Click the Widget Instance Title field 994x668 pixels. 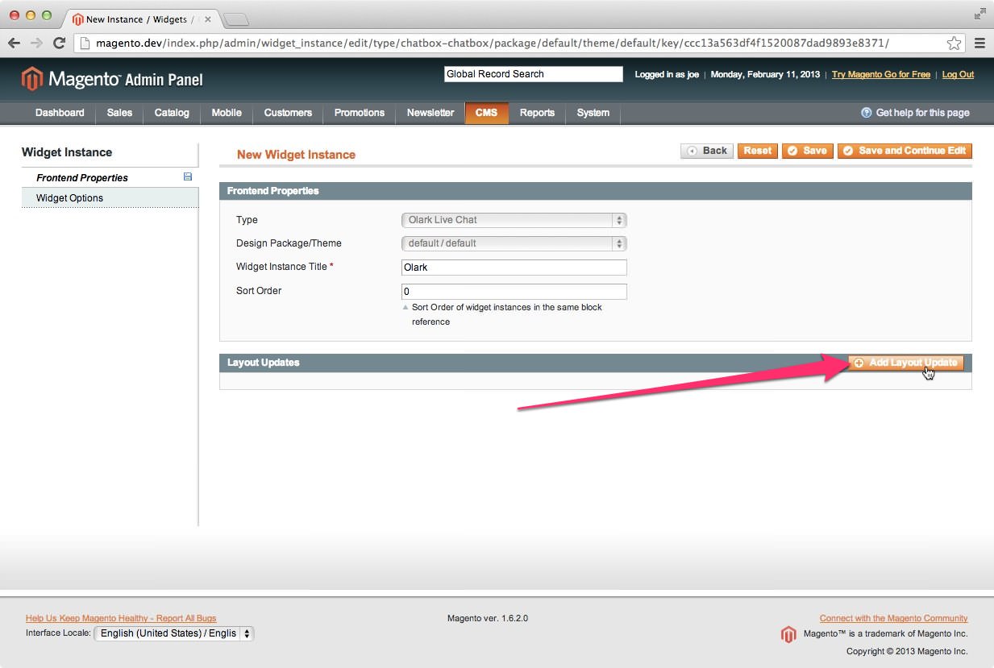pyautogui.click(x=514, y=268)
